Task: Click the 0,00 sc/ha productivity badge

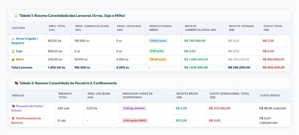Action: (157, 51)
